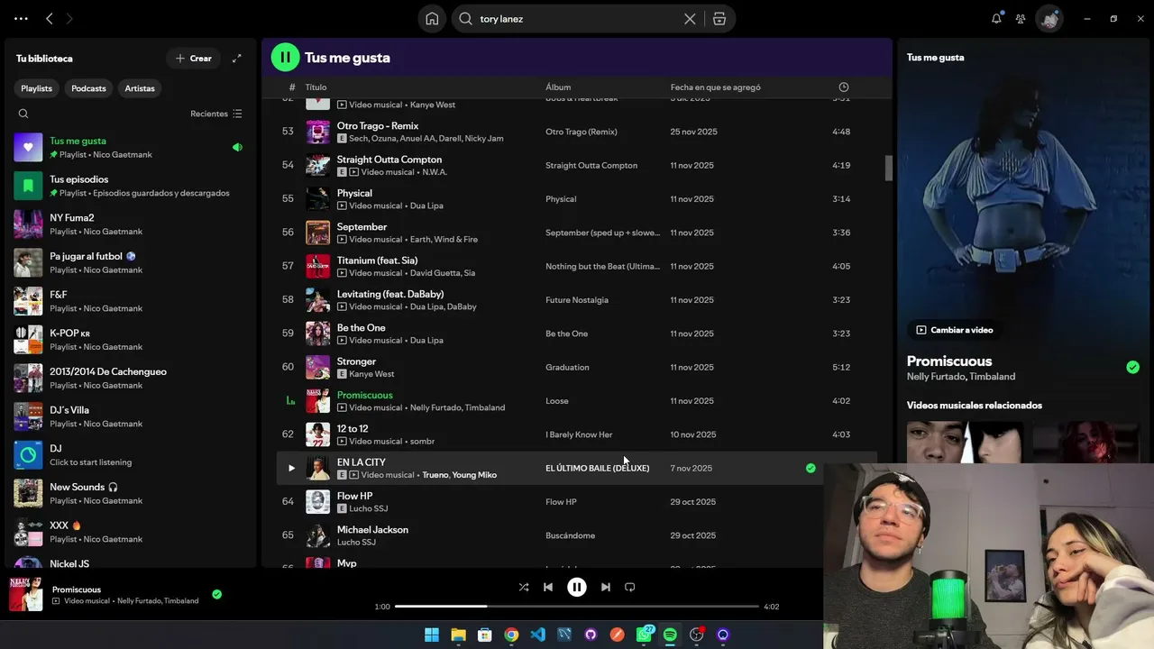The width and height of the screenshot is (1154, 649).
Task: Clear the 'tory lanez' search text
Action: point(690,18)
